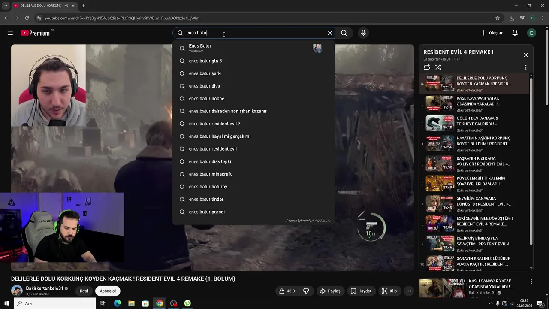Viewport: 549px width, 309px height.
Task: Play playlist video KÖYLÜLER BİTTİ KALENİN ŞÖVALYELERİ
Action: 474,184
